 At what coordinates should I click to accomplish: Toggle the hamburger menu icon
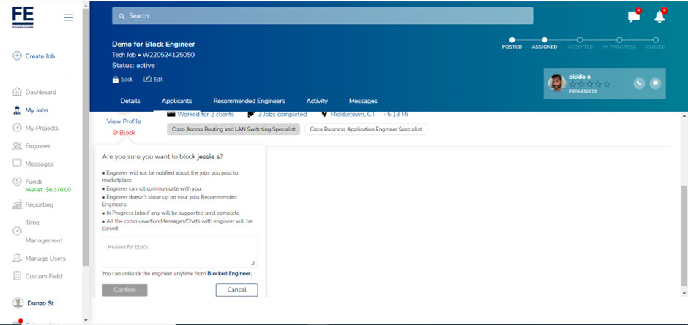69,18
